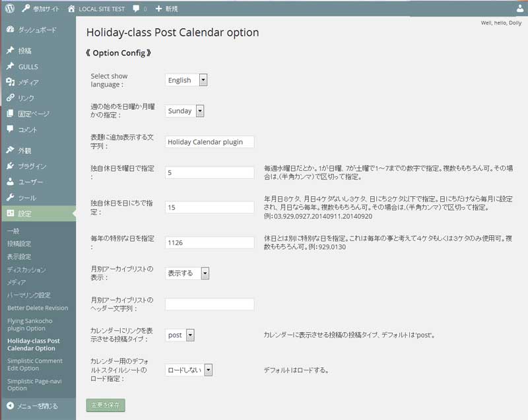Open Simplistic Comment Edit Option link
Screen dimensions: 528x420
click(35, 365)
